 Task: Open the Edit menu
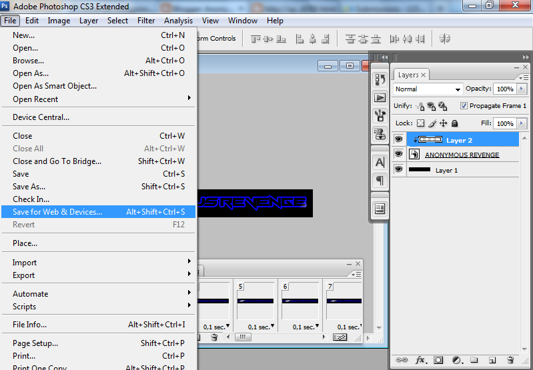pos(32,21)
